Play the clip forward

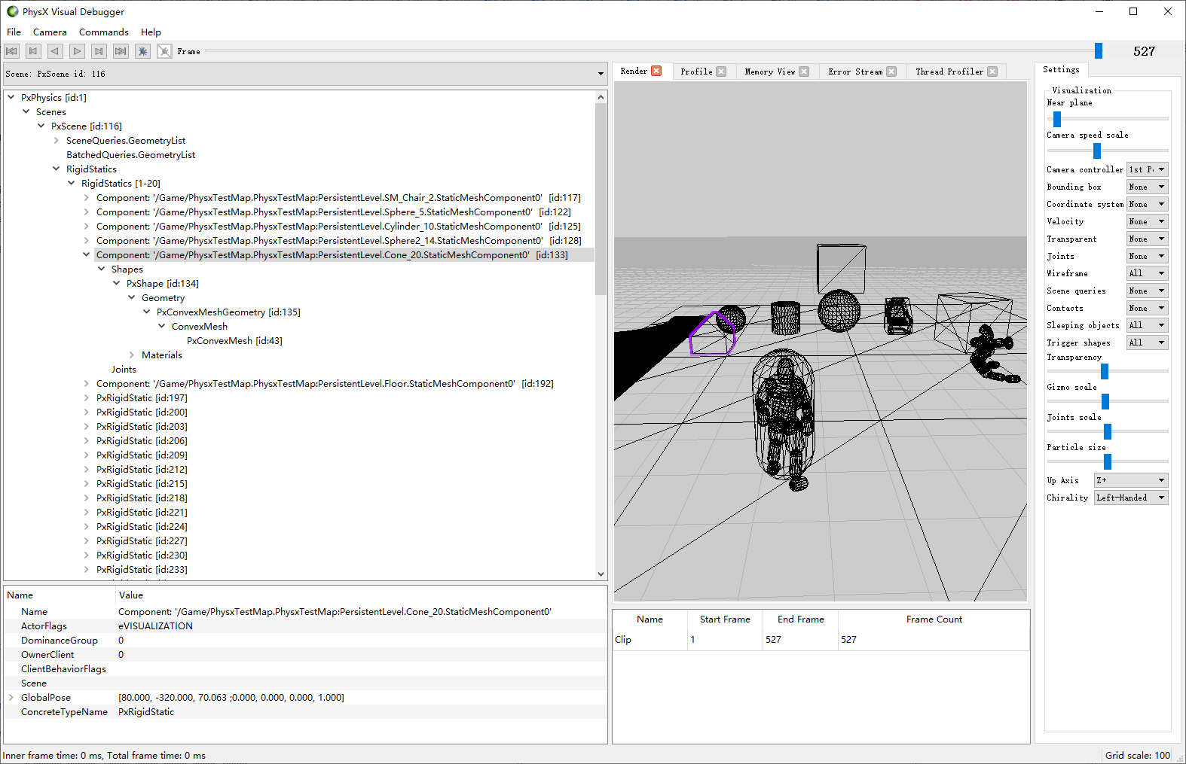pyautogui.click(x=77, y=51)
